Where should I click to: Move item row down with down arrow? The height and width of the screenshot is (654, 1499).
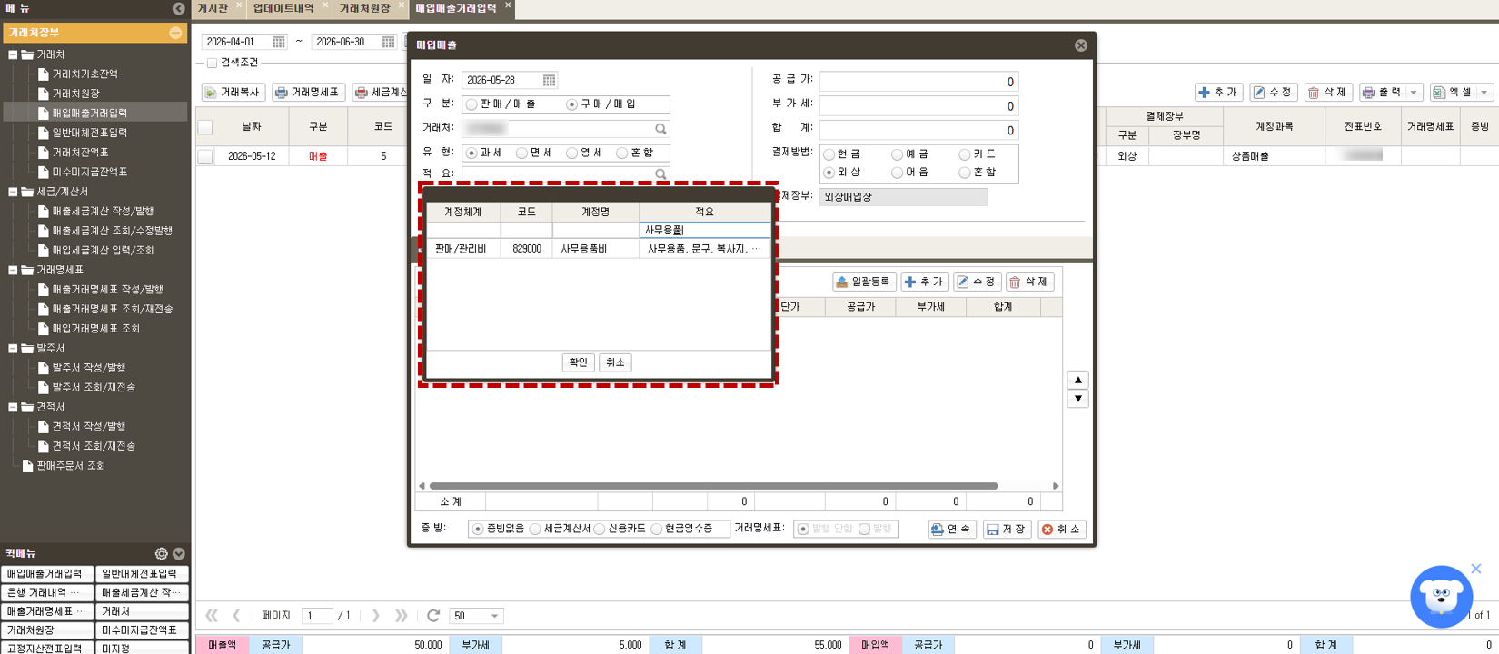(1077, 399)
